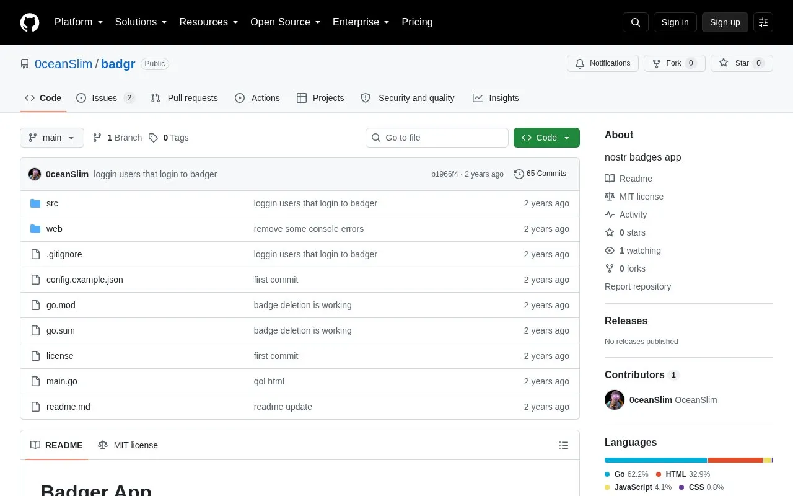
Task: Click the file icon for readme.md
Action: 35,407
